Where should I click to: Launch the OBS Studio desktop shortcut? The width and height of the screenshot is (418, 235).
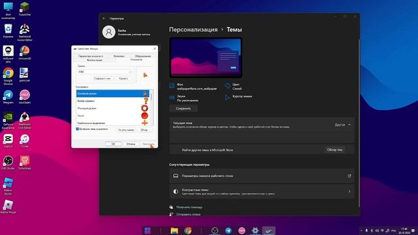pyautogui.click(x=8, y=163)
